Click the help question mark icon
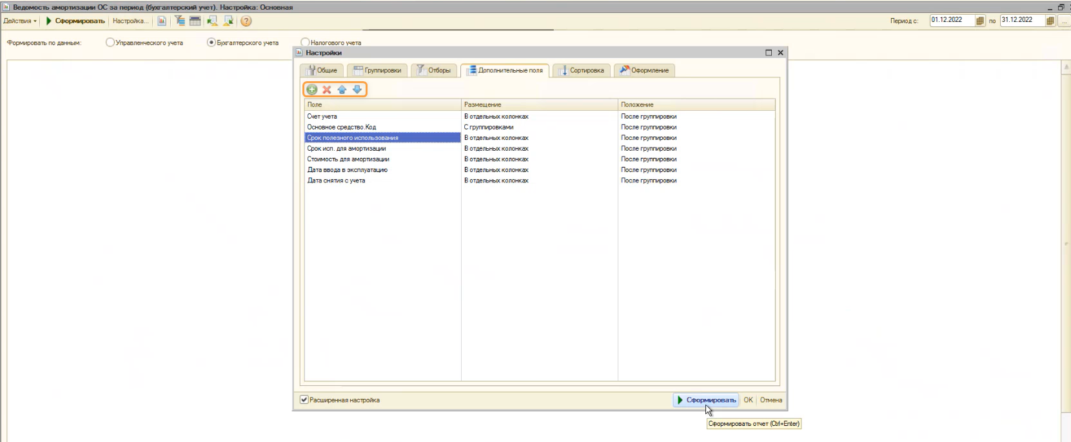The image size is (1071, 442). (246, 21)
